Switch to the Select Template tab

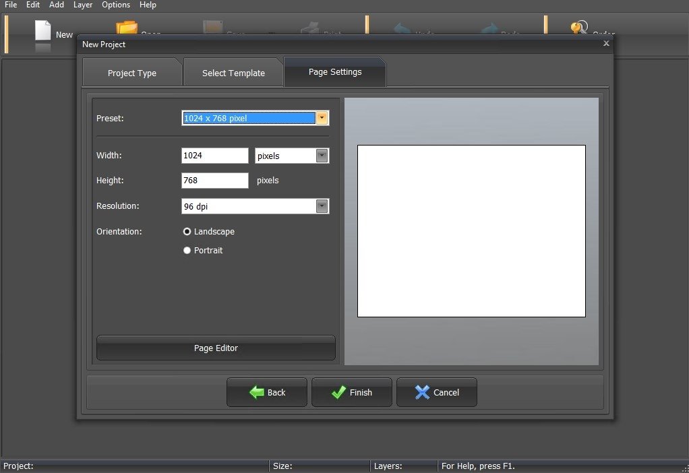(233, 73)
